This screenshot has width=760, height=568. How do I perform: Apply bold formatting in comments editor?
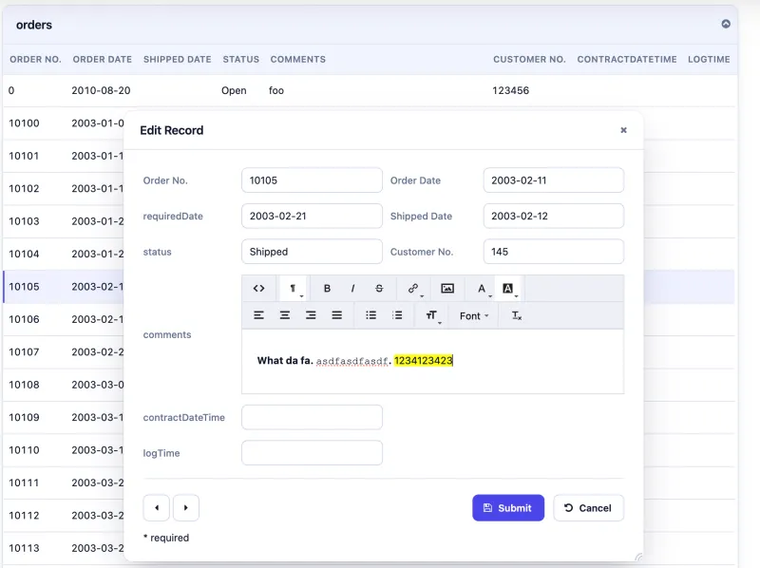[x=327, y=289]
